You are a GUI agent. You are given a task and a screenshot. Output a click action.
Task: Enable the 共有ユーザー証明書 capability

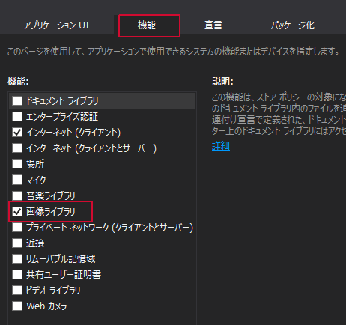pyautogui.click(x=17, y=274)
